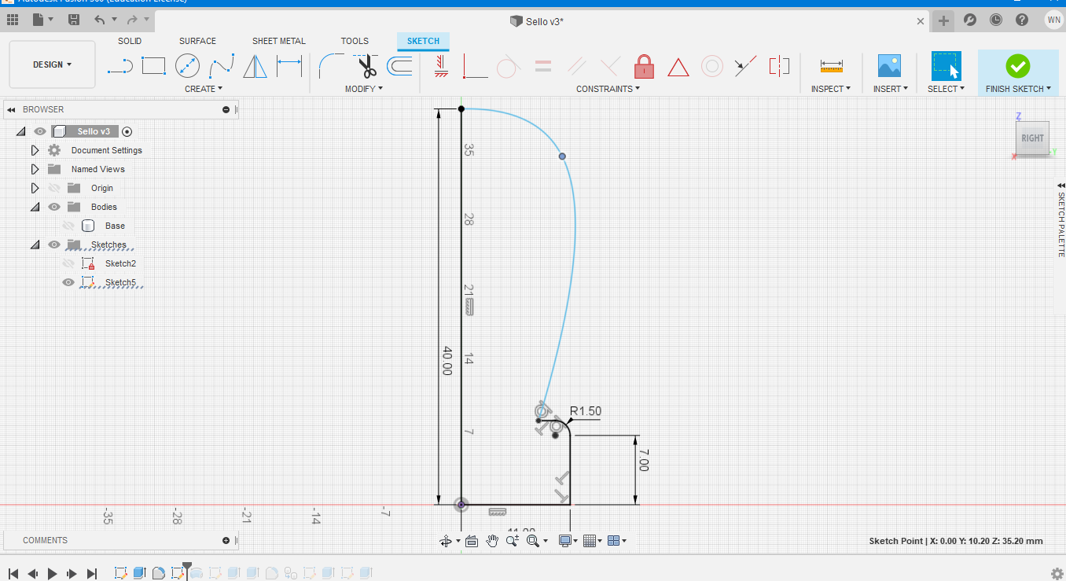Toggle visibility of the Sello v3 component

point(40,131)
